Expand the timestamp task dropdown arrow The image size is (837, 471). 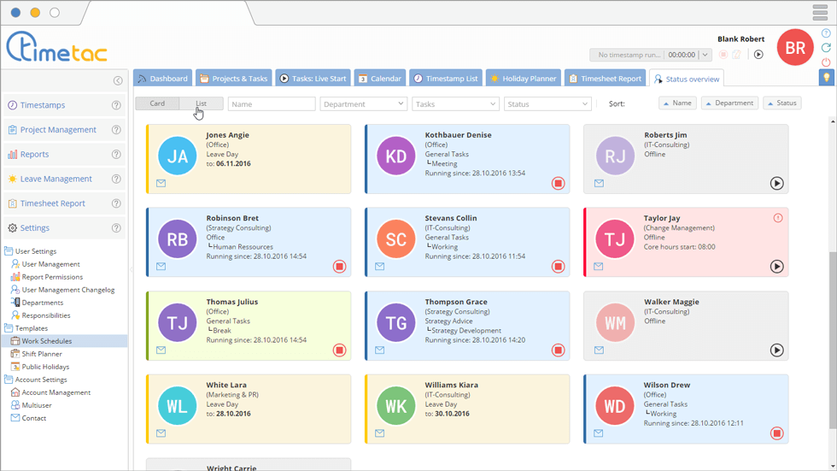tap(705, 55)
